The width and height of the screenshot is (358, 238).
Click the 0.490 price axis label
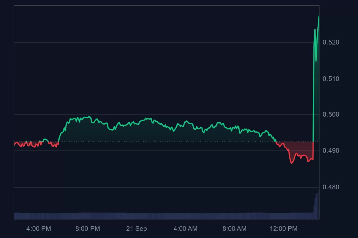pyautogui.click(x=331, y=150)
